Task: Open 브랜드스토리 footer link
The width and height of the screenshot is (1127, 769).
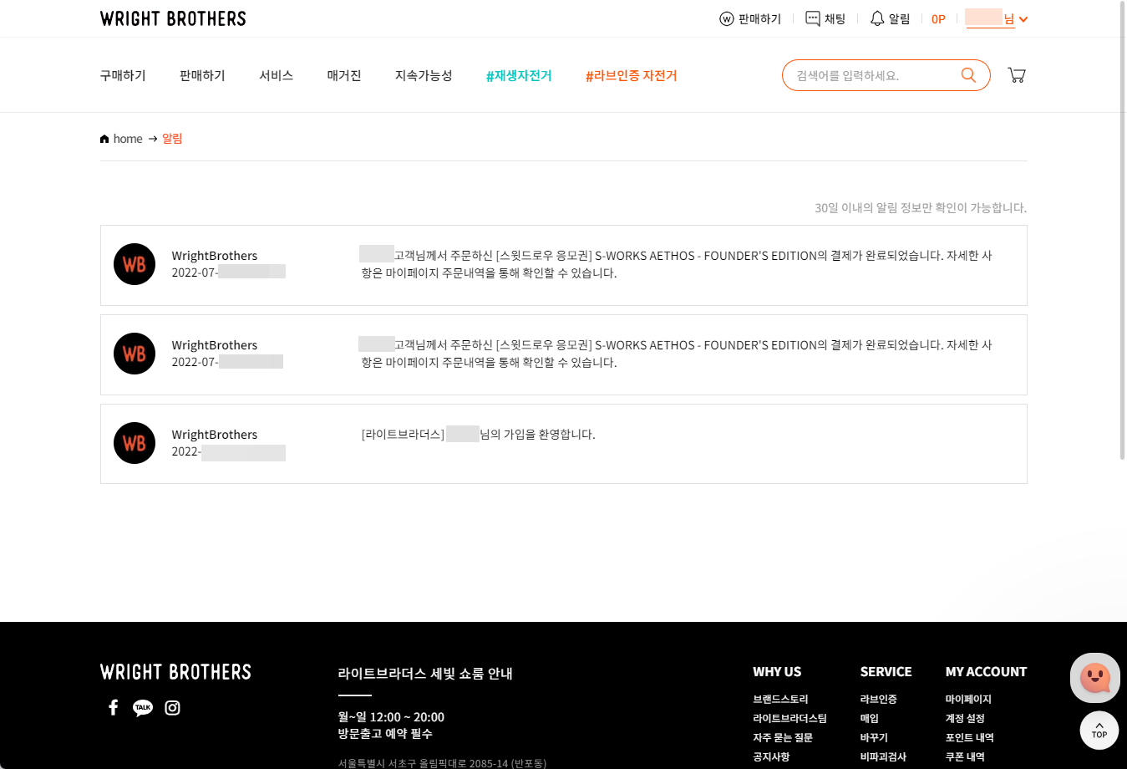Action: click(x=780, y=699)
